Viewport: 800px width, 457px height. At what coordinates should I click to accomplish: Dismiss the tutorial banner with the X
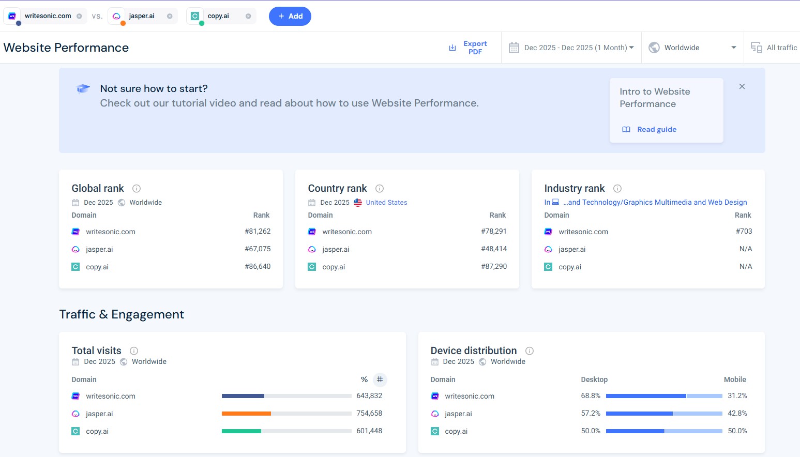click(742, 86)
